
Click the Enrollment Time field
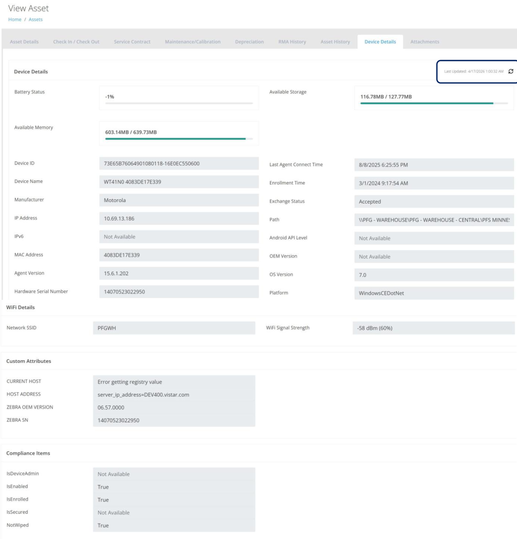(434, 183)
